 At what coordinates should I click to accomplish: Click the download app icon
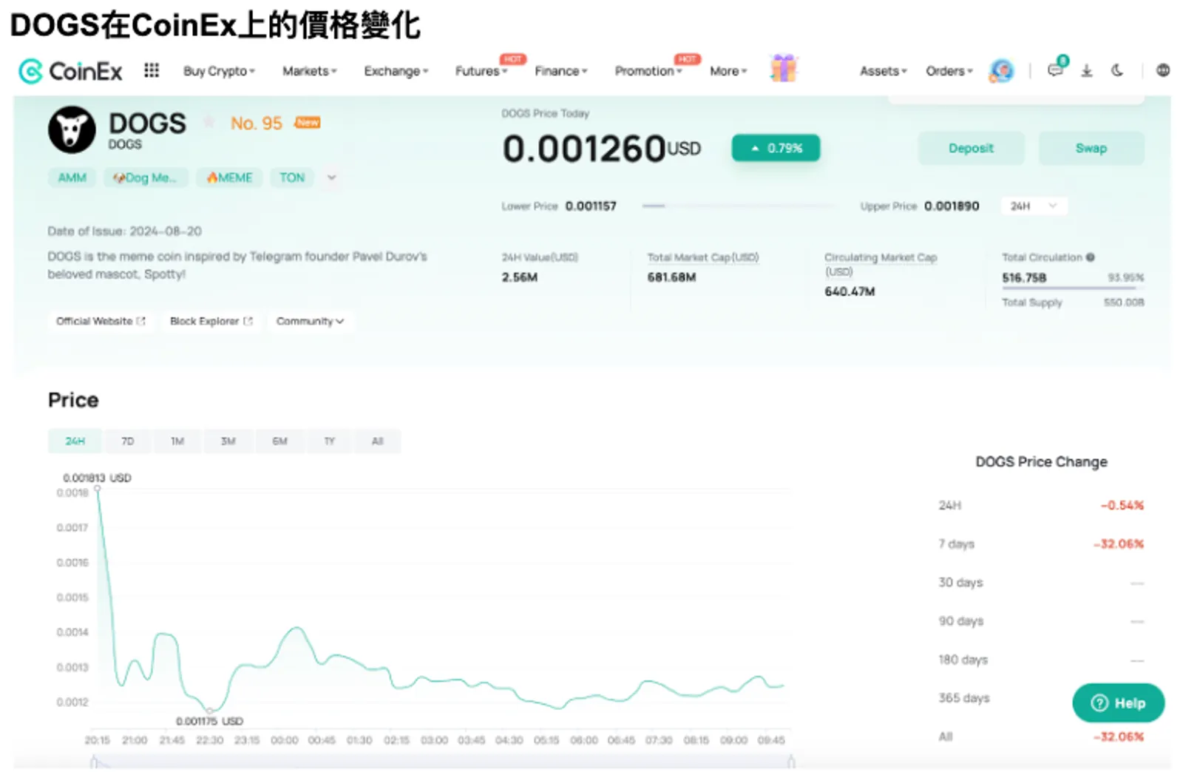click(x=1086, y=71)
